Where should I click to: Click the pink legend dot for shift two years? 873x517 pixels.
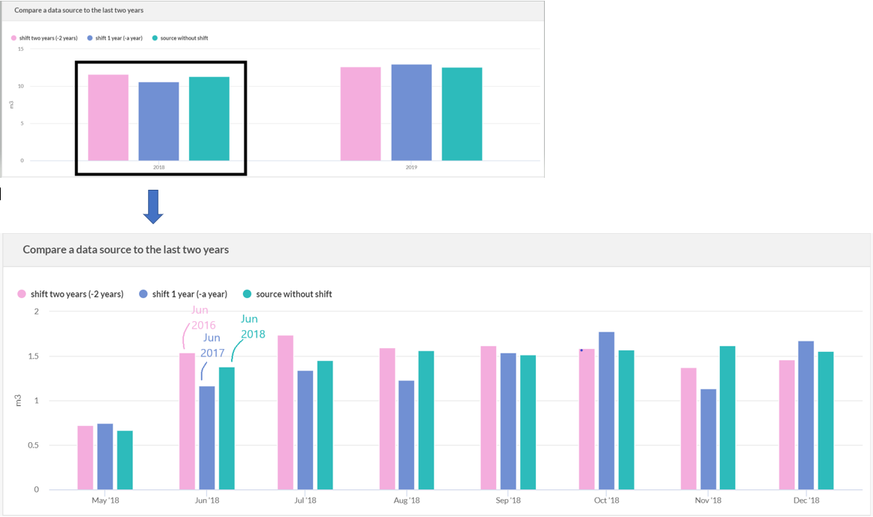20,294
